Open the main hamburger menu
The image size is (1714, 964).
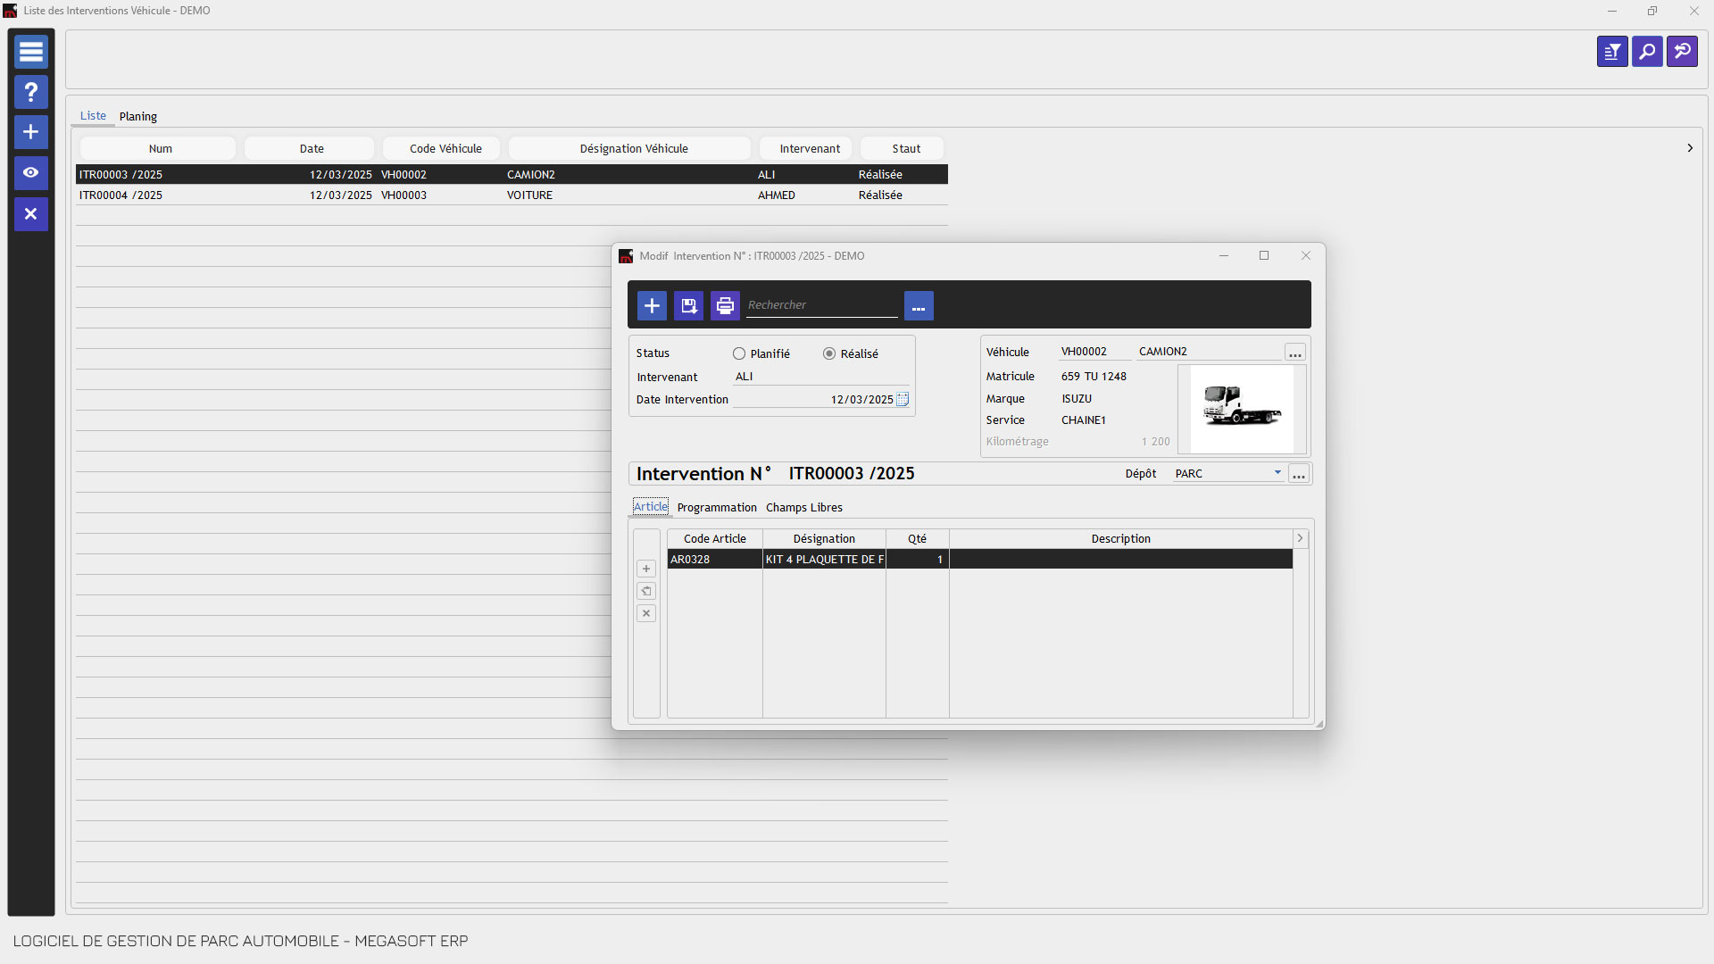30,52
